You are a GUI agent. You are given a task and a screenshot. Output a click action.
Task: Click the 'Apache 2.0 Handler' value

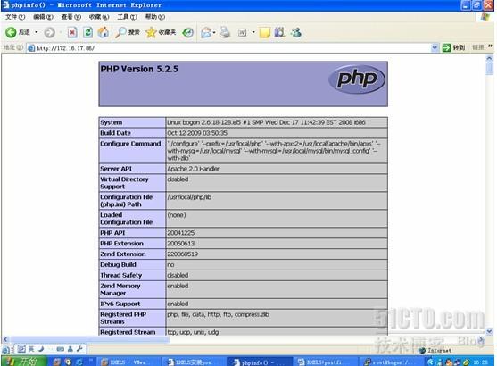click(193, 169)
